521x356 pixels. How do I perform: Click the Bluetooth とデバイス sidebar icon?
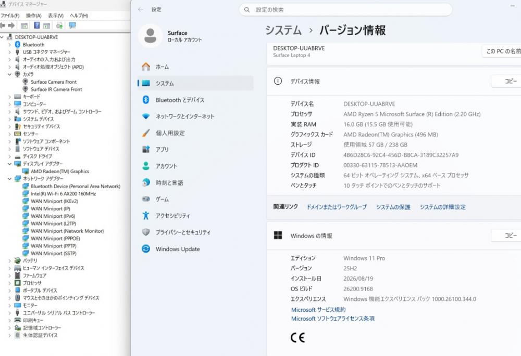146,99
